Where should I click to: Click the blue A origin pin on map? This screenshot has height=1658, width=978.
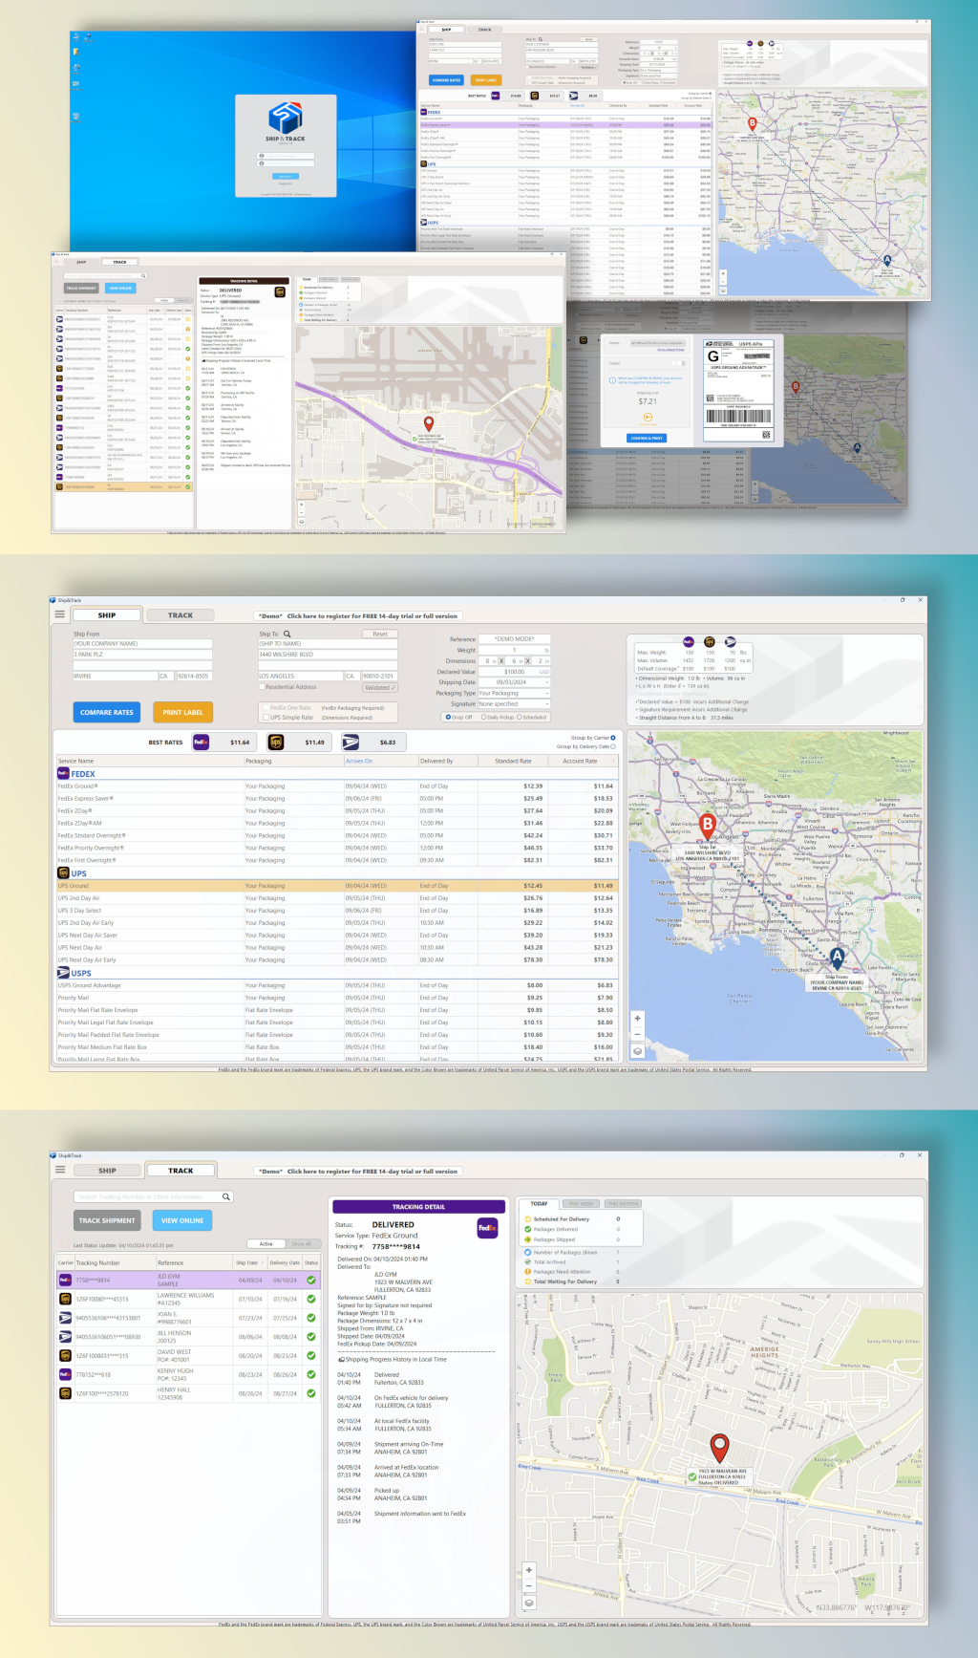pyautogui.click(x=837, y=956)
